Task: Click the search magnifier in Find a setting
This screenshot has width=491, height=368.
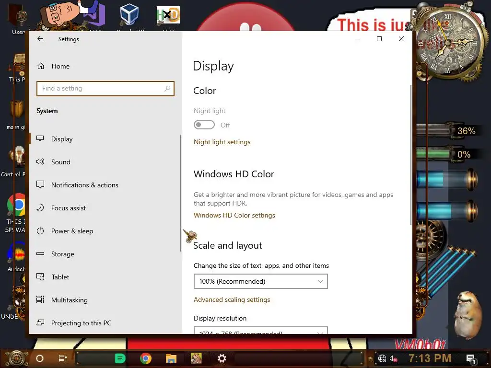Action: coord(167,89)
